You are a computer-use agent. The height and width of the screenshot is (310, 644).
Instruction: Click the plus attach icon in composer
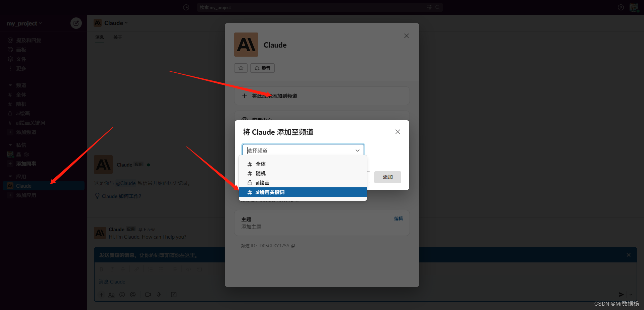coord(101,295)
